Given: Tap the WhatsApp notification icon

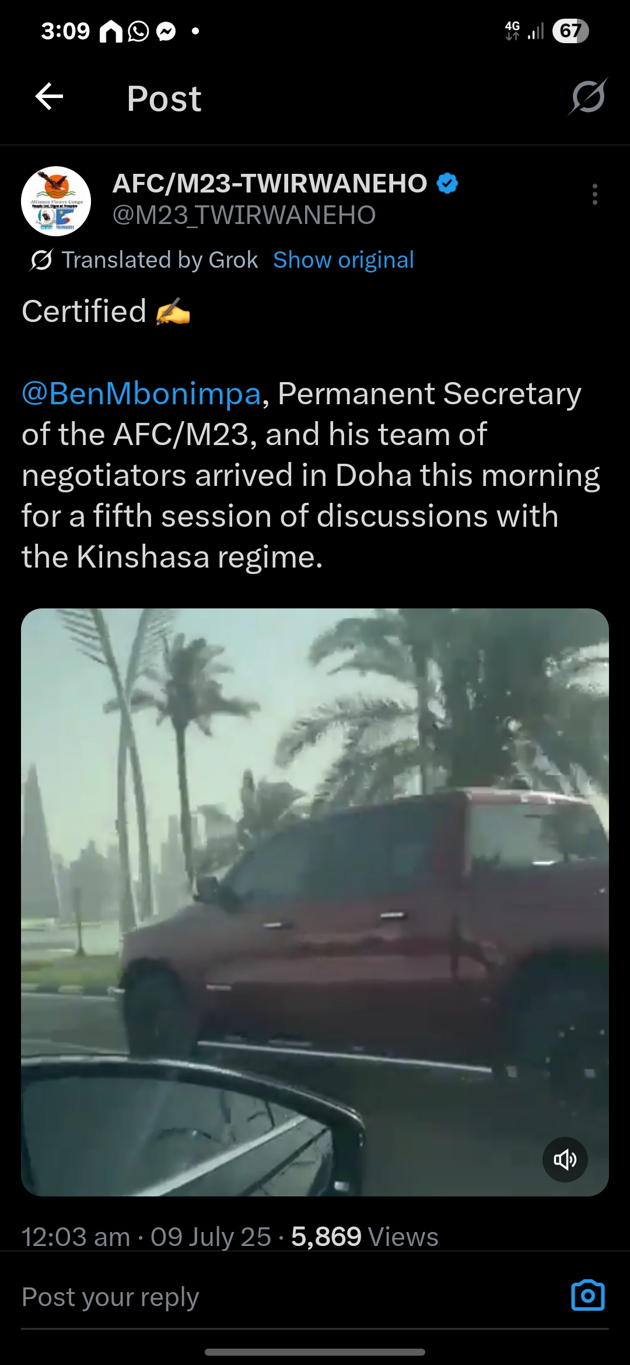Looking at the screenshot, I should click(138, 31).
